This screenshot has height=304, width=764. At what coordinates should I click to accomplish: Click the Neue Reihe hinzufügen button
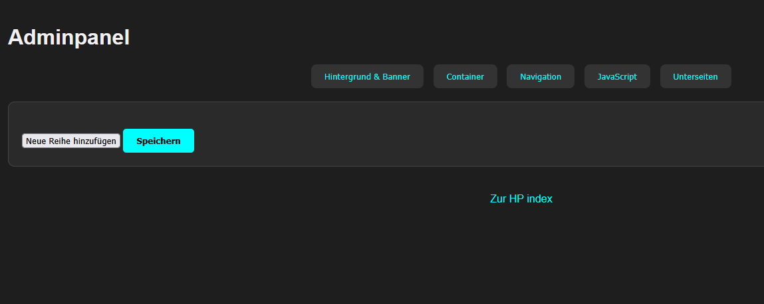click(71, 141)
